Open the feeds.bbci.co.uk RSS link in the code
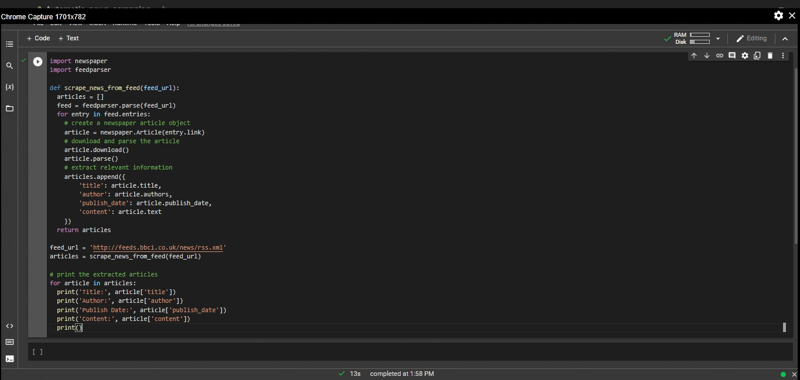The image size is (800, 380). tap(158, 248)
